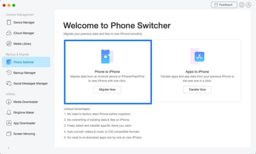Open Device Manager icon in sidebar
Viewport: 256px width, 154px height.
click(9, 22)
